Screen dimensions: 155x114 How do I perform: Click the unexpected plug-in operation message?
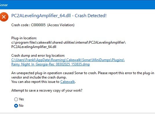(83, 73)
